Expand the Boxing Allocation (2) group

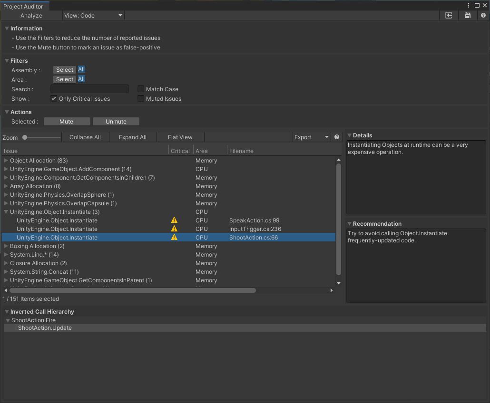coord(6,246)
